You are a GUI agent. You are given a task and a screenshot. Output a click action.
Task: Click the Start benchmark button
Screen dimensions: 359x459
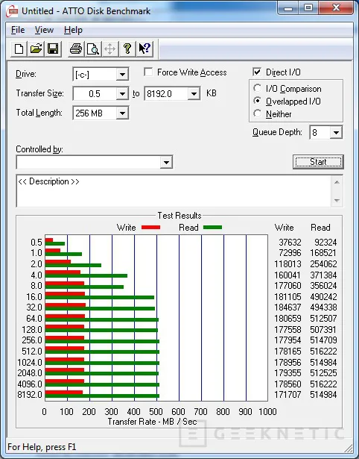[318, 162]
